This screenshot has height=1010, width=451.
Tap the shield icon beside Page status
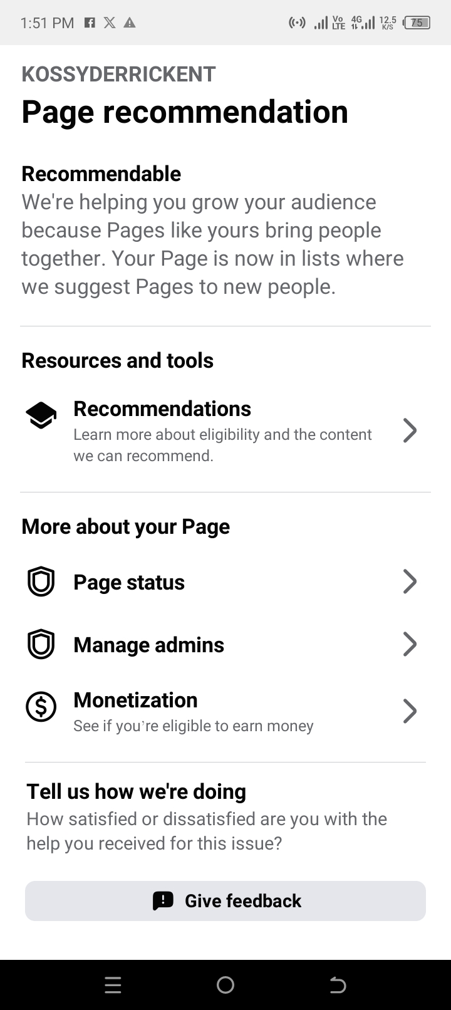pos(41,581)
